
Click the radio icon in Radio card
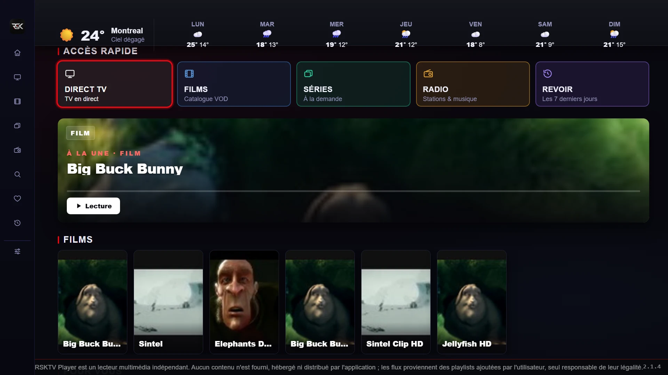click(428, 74)
